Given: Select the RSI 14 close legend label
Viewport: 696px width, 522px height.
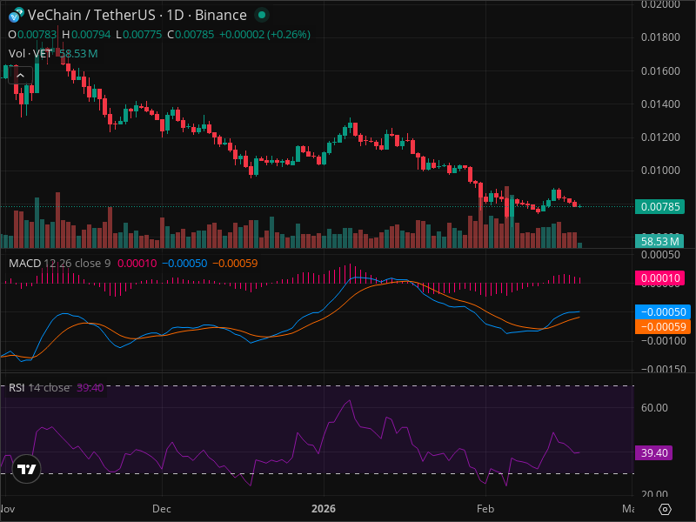Looking at the screenshot, I should [x=39, y=388].
